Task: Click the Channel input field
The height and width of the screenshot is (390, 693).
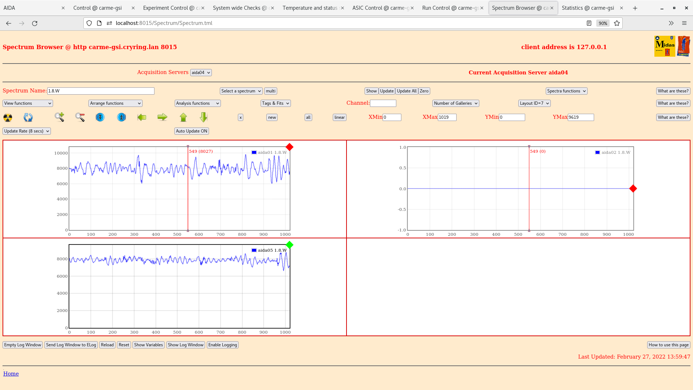Action: point(383,103)
